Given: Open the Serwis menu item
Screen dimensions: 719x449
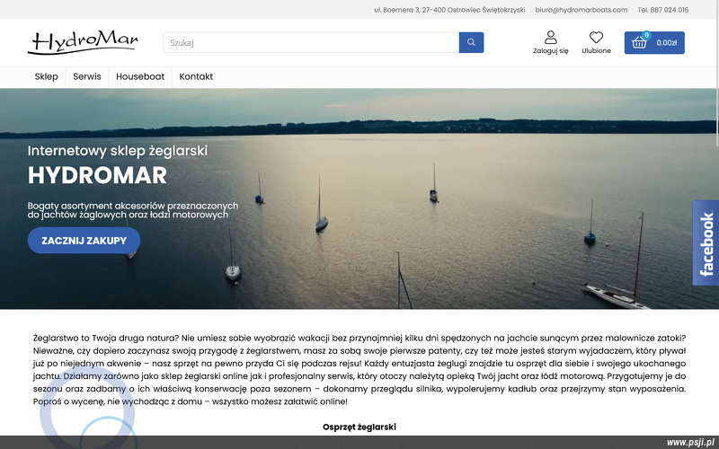Looking at the screenshot, I should [x=86, y=76].
